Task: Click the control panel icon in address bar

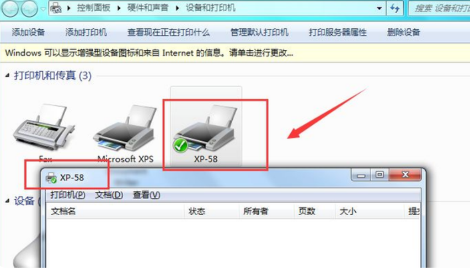Action: 56,8
